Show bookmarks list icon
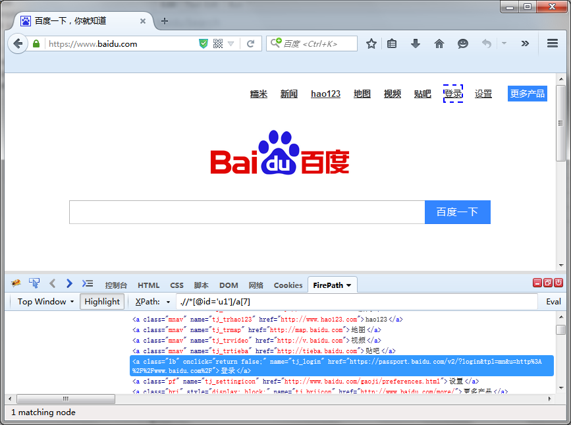Image resolution: width=571 pixels, height=425 pixels. (392, 43)
